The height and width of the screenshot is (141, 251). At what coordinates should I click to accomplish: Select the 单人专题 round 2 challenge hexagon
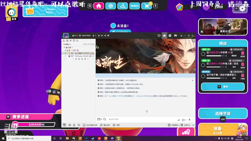203,65
